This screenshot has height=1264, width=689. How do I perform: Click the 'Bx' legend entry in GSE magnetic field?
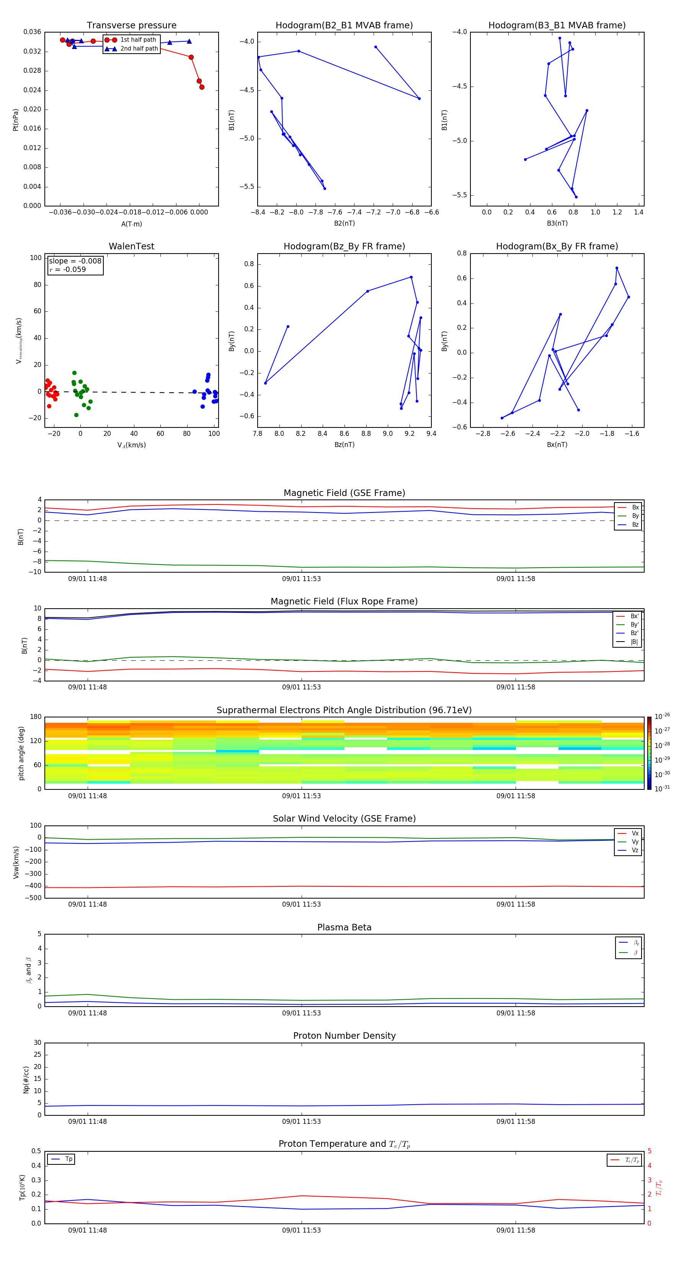[629, 508]
